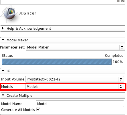Expand Help & Acknowledgement section

click(63, 29)
